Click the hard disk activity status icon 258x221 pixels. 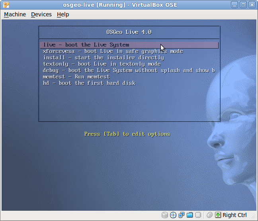(x=165, y=215)
